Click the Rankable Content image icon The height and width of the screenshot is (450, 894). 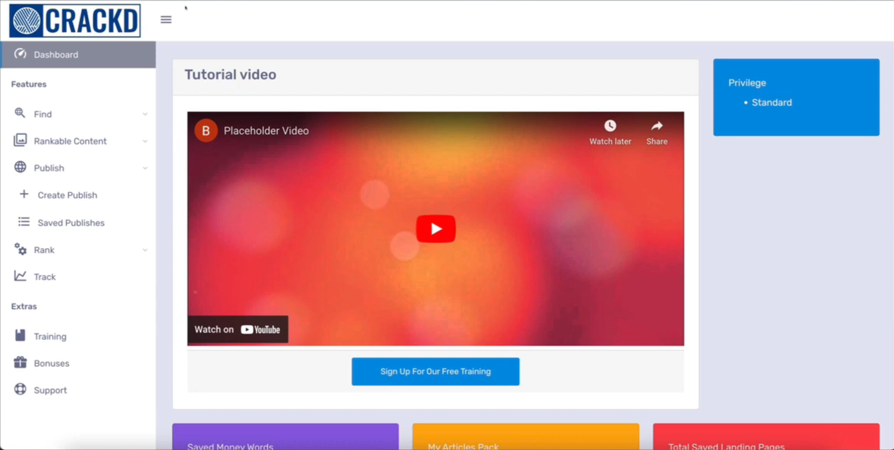[x=20, y=140]
